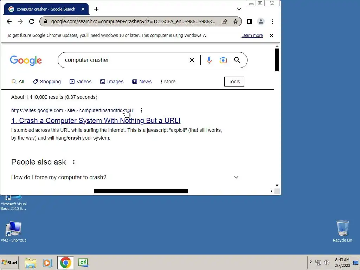Screen dimensions: 360x270
Task: Go back with the browser back arrow
Action: pos(9,21)
